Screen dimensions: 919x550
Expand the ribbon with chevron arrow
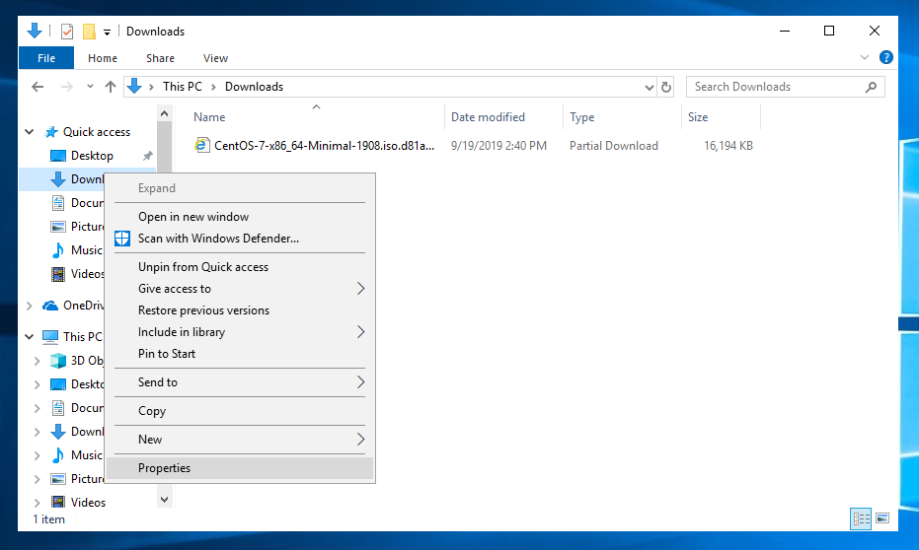click(x=866, y=58)
